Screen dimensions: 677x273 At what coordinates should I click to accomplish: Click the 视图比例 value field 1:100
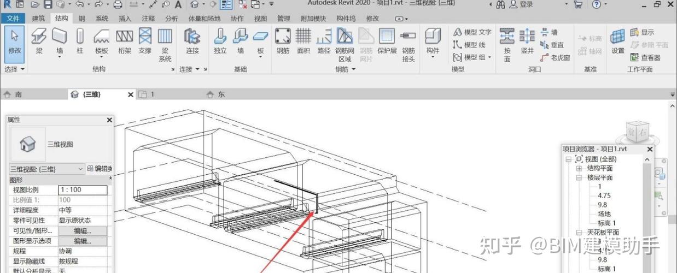point(83,190)
